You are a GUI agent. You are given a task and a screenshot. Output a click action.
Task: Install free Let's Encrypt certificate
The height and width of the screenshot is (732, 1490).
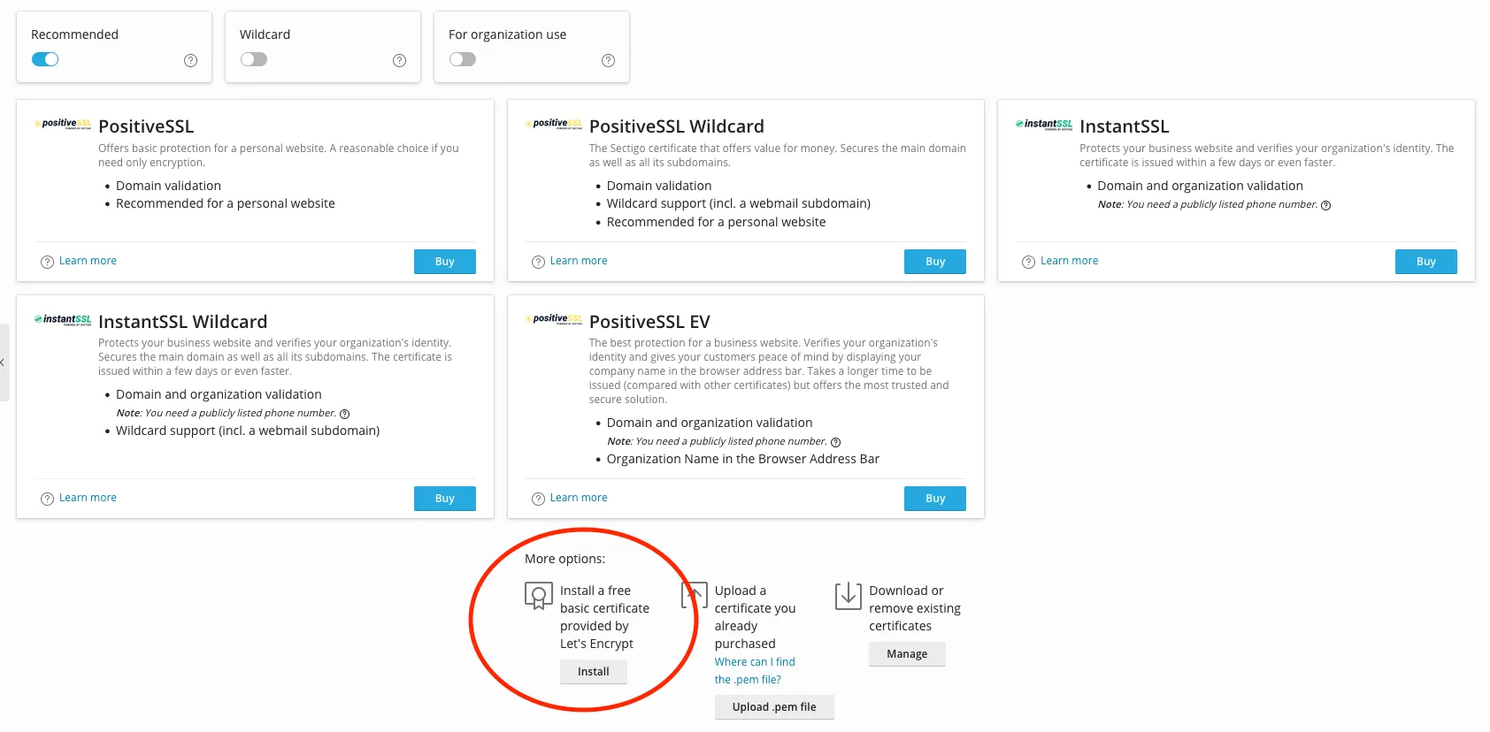click(593, 672)
